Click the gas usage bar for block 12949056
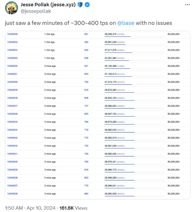Screen dimensions: 195x212 [x=134, y=36]
